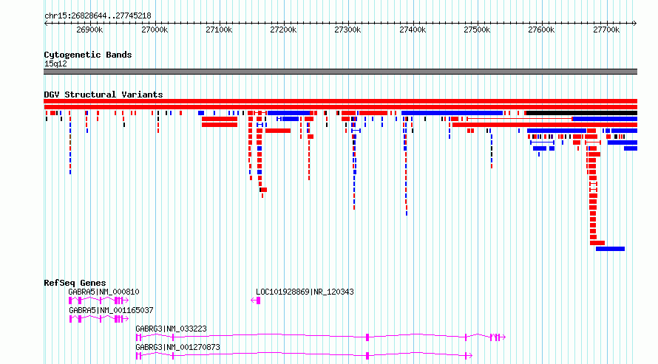The height and width of the screenshot is (364, 658).
Task: Select the RefSeq Genes track title
Action: pyautogui.click(x=75, y=283)
